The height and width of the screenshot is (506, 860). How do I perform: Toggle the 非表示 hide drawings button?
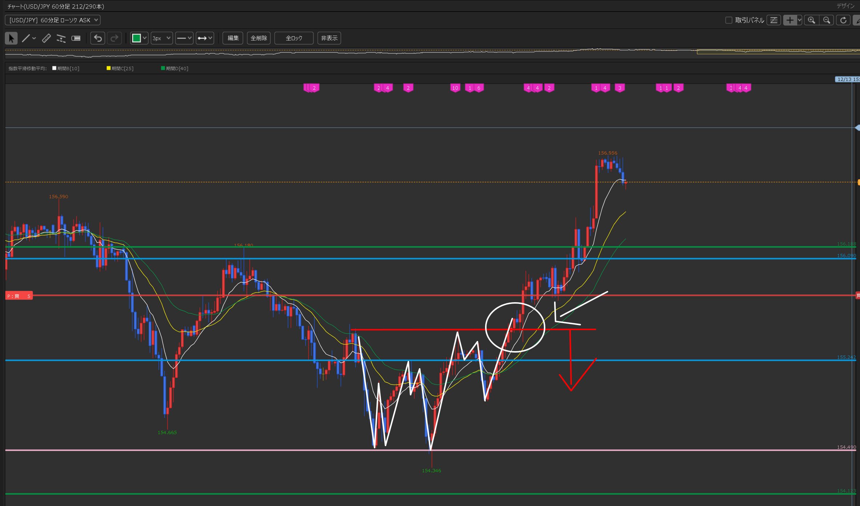[x=329, y=38]
